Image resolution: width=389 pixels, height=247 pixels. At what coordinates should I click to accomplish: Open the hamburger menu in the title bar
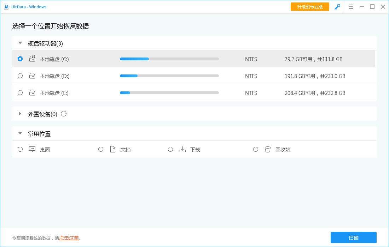(351, 7)
